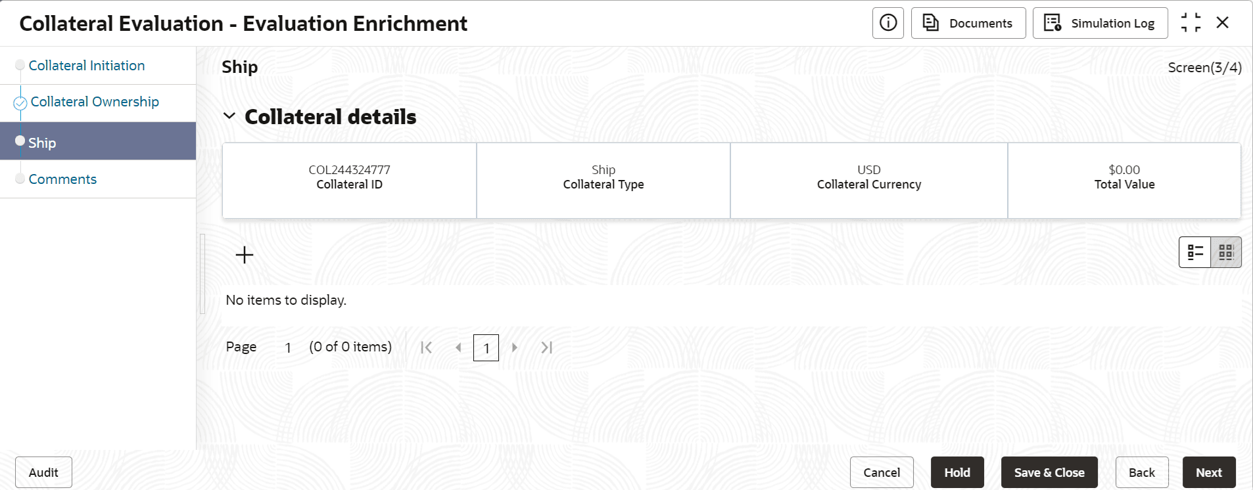The image size is (1253, 490).
Task: Go to the previous page arrow
Action: tap(458, 347)
